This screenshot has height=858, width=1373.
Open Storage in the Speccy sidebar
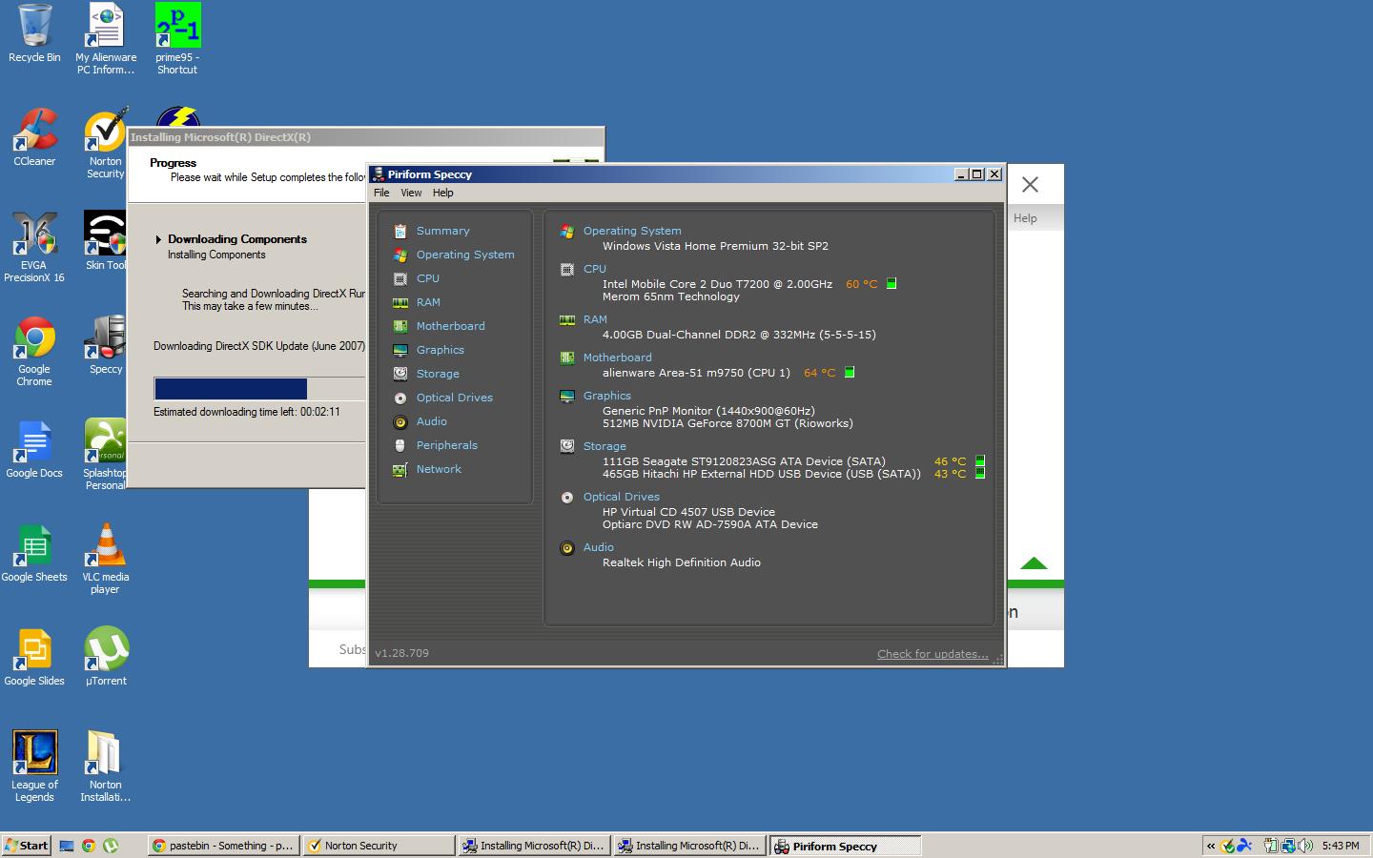(x=438, y=374)
